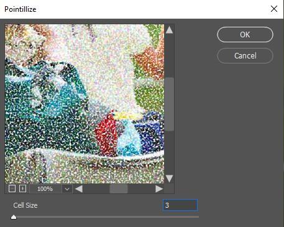
Task: Open the 100% zoom level dropdown
Action: click(67, 189)
